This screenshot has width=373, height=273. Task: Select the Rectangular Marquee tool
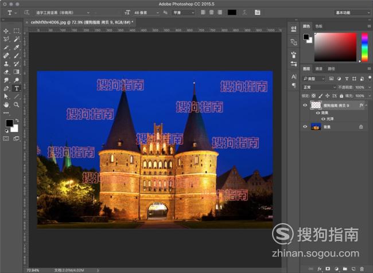17,31
